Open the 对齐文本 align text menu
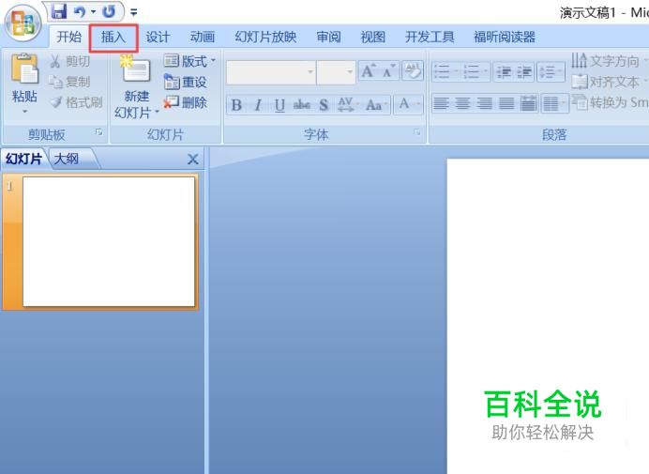This screenshot has width=649, height=474. pyautogui.click(x=610, y=82)
